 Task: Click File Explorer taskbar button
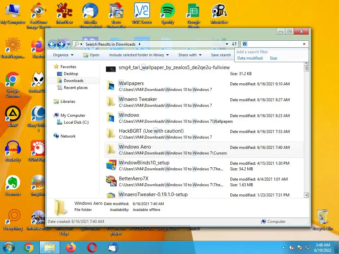(50, 247)
